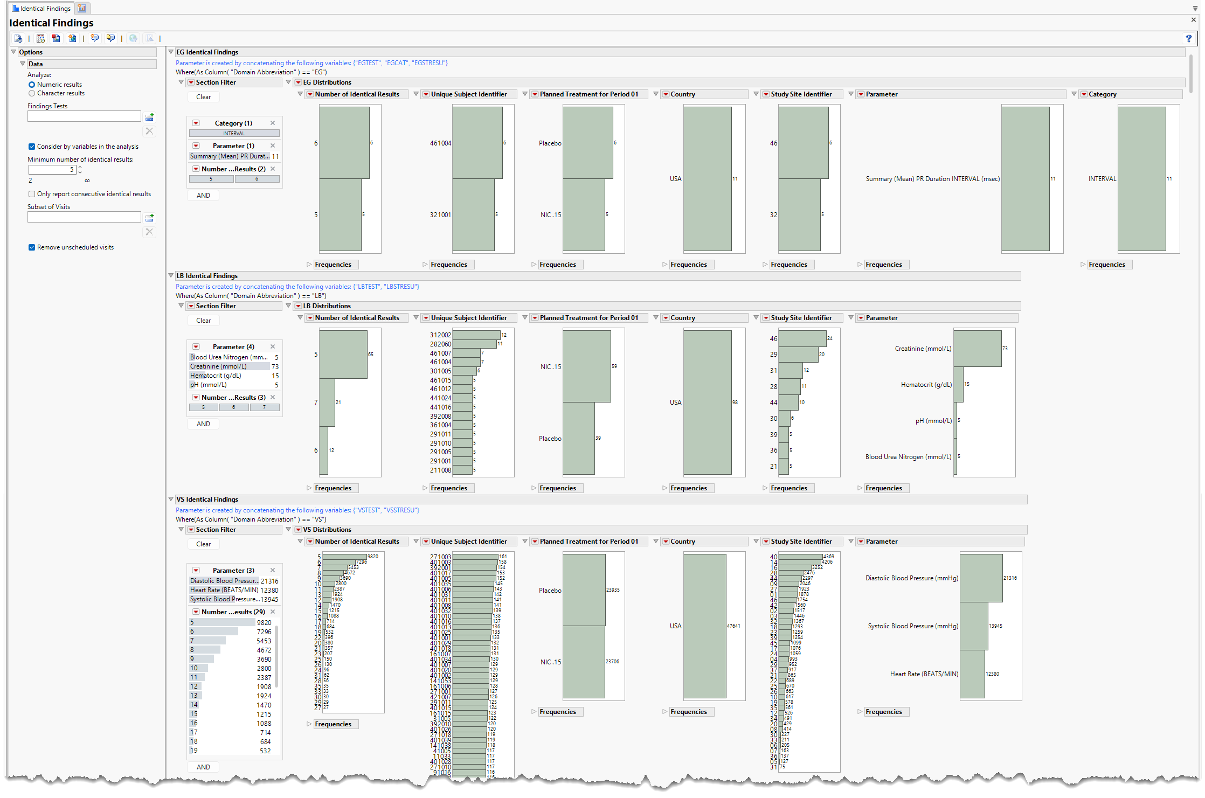Viewport: 1205px width, 798px height.
Task: Select the Numeric results radio button
Action: [x=32, y=85]
